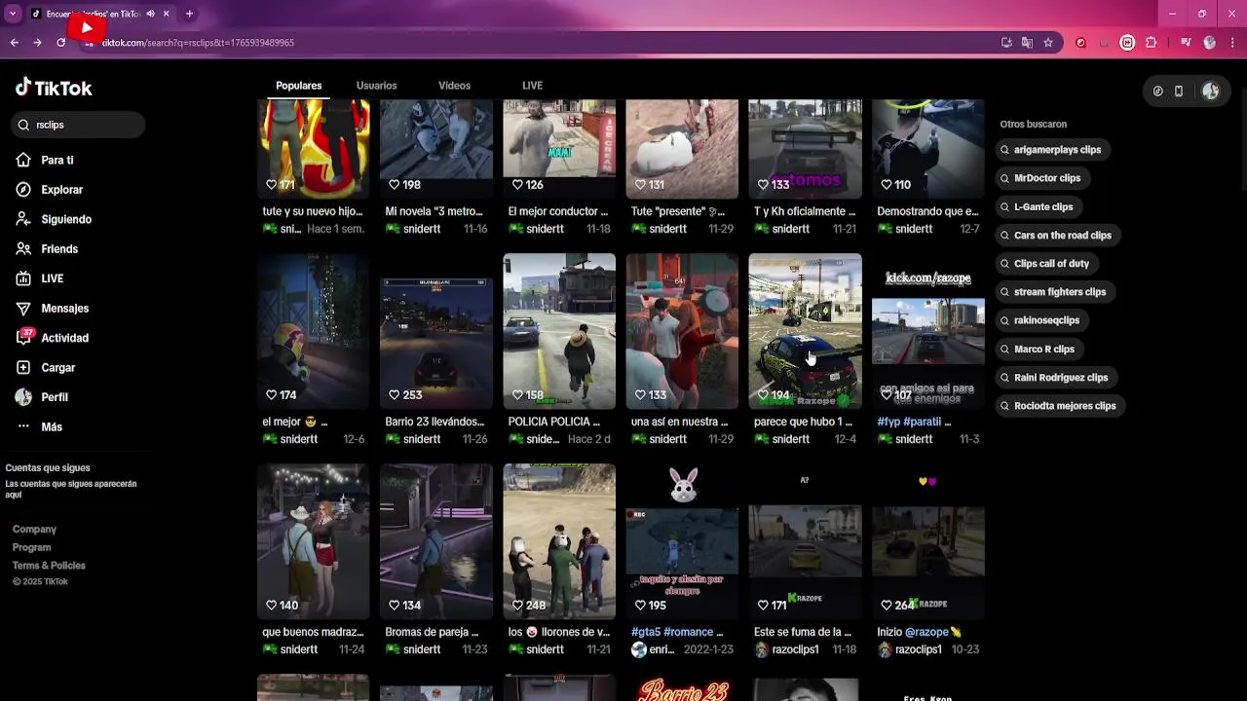Viewport: 1247px width, 701px height.
Task: Open video thumbnail with 194 likes
Action: [805, 331]
